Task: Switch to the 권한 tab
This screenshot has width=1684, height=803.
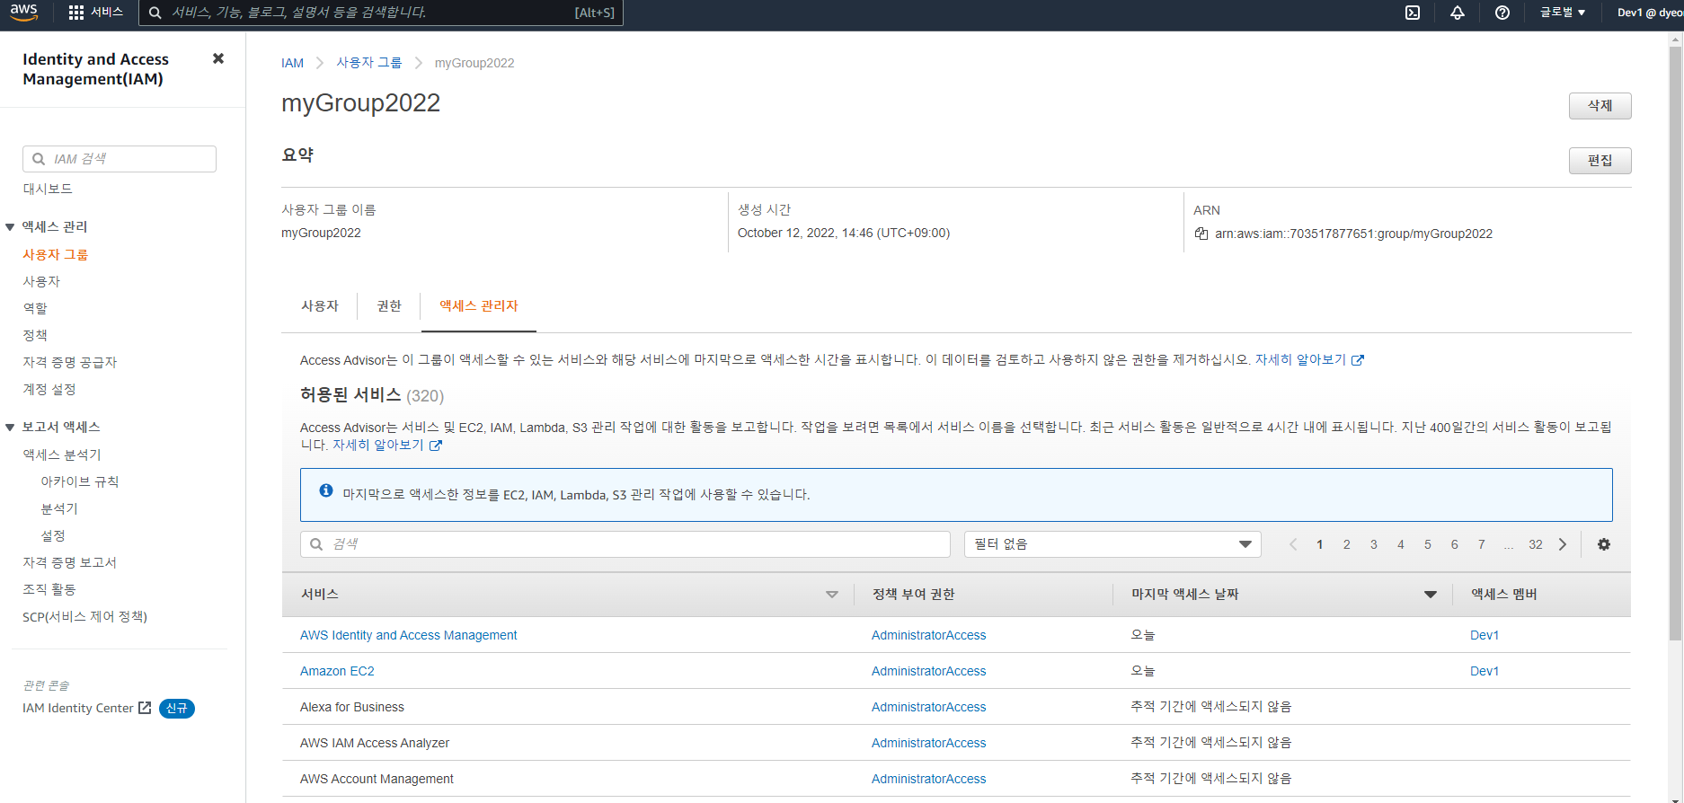Action: point(389,306)
